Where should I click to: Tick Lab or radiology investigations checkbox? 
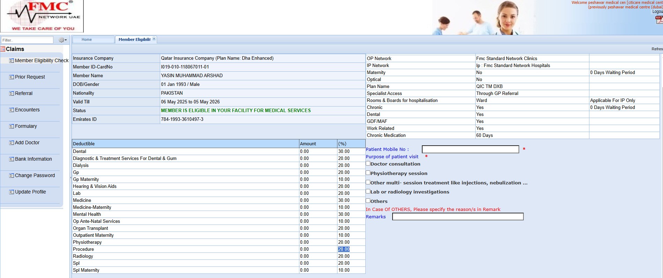(x=368, y=191)
